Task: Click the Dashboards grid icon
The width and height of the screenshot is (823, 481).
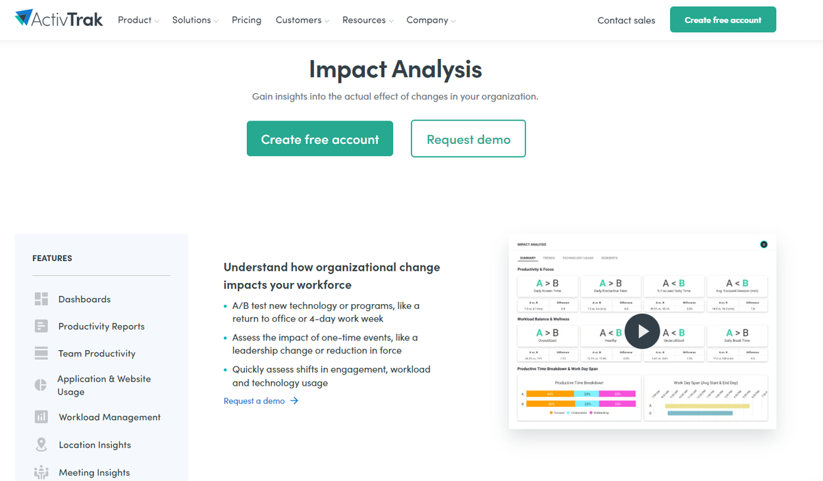Action: coord(41,299)
